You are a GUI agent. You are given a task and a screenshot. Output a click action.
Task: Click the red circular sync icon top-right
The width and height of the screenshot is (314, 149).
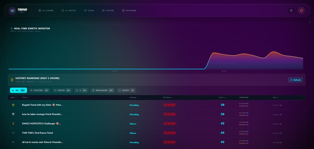[301, 11]
